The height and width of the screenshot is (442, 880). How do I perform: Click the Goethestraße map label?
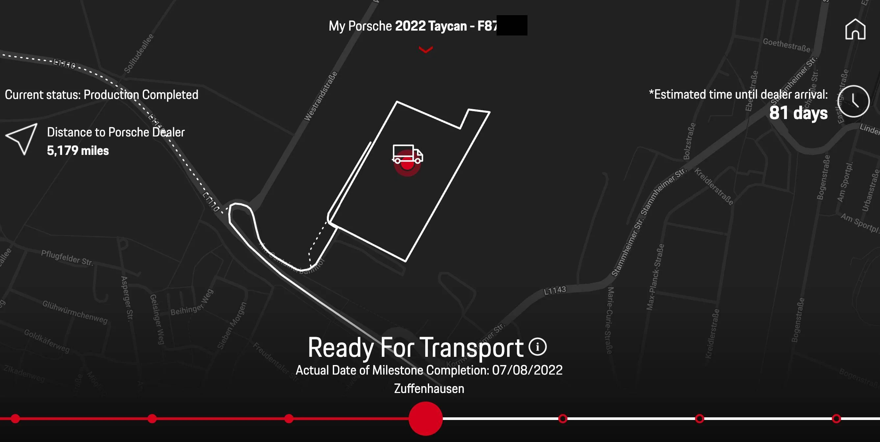coord(786,45)
